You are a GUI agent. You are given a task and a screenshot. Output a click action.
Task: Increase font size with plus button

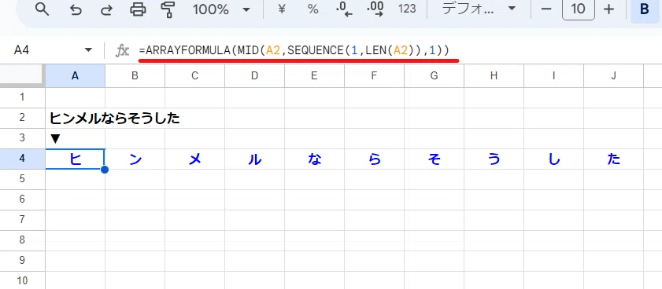[608, 9]
